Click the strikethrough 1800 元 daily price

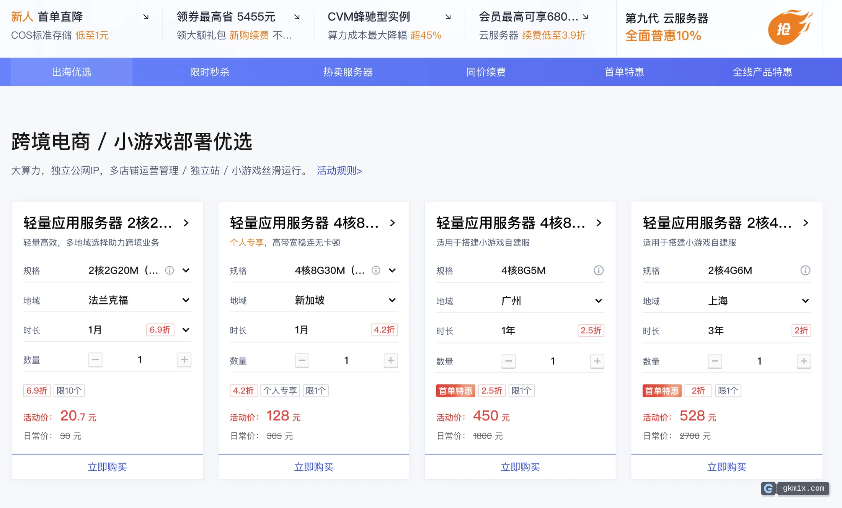click(x=488, y=436)
